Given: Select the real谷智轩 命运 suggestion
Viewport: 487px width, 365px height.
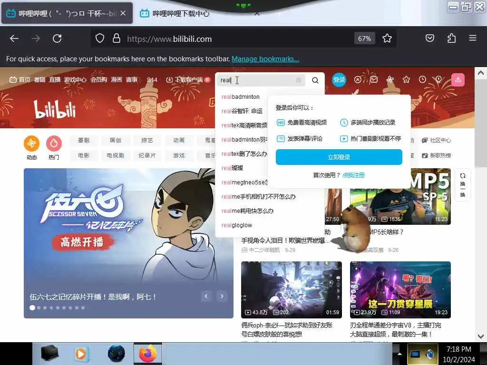Looking at the screenshot, I should tap(241, 111).
